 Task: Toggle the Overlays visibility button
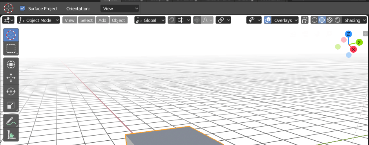pyautogui.click(x=268, y=20)
